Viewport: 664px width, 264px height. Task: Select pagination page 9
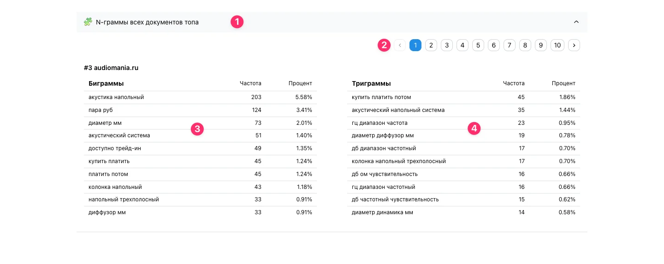click(x=541, y=45)
